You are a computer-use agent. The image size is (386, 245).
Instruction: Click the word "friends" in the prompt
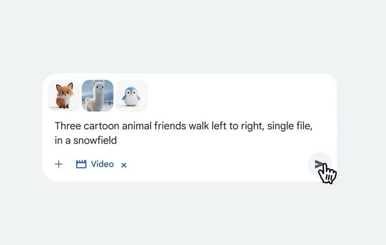[x=170, y=126]
